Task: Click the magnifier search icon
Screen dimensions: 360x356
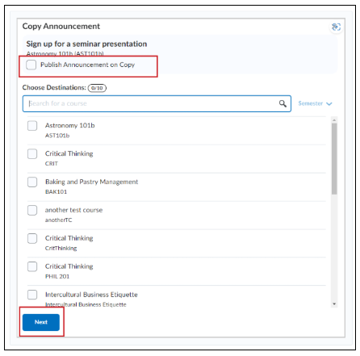Action: (x=283, y=103)
